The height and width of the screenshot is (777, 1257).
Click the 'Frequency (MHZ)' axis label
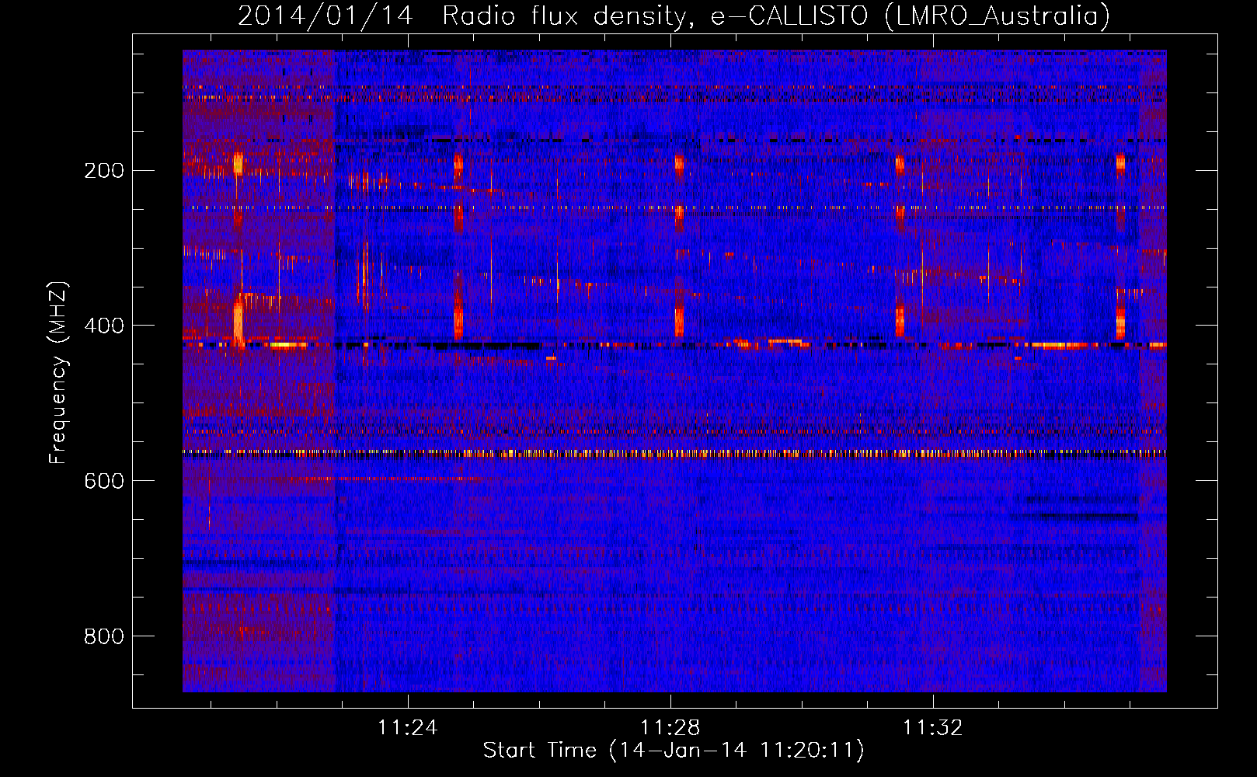point(58,372)
